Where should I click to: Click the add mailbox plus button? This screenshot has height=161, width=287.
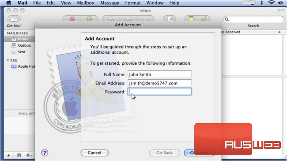tap(8, 155)
